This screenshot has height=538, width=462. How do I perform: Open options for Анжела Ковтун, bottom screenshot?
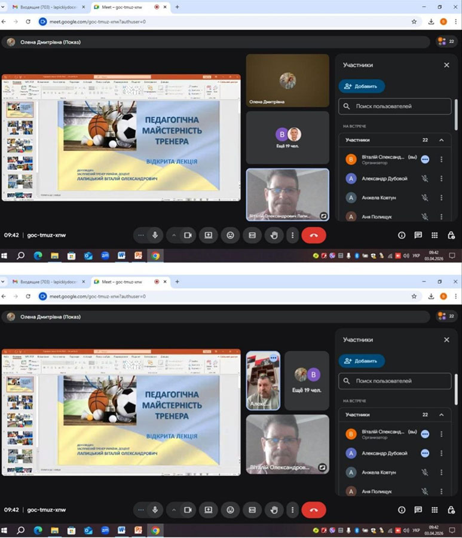point(442,472)
